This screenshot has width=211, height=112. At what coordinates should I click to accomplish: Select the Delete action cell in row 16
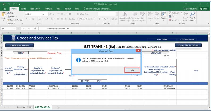173,88
